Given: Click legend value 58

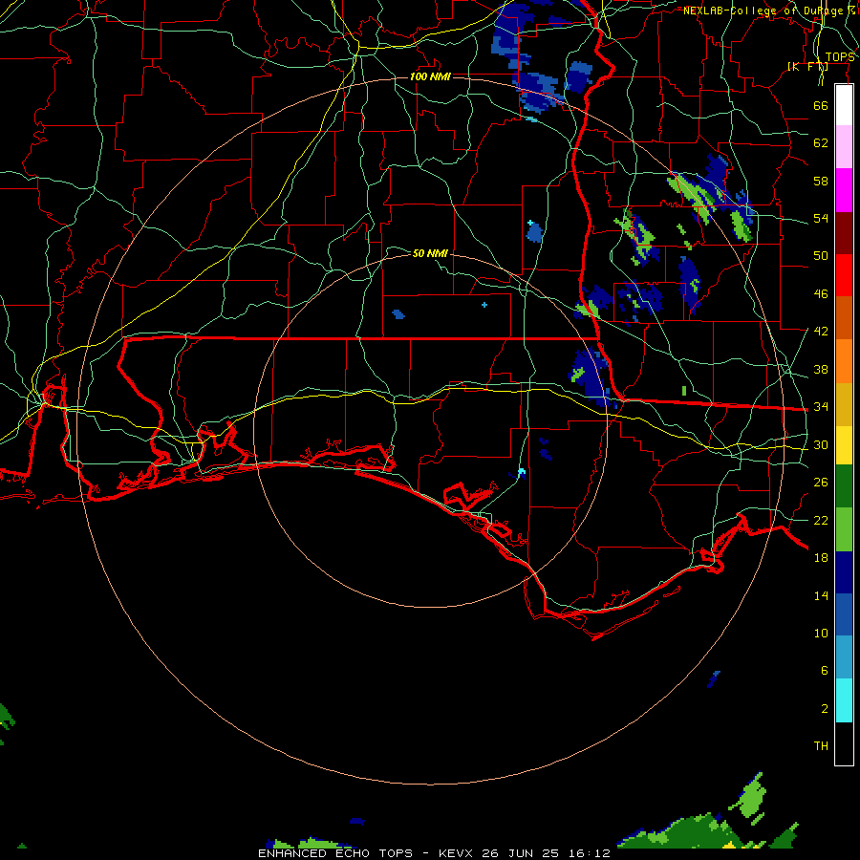Looking at the screenshot, I should pyautogui.click(x=821, y=181).
